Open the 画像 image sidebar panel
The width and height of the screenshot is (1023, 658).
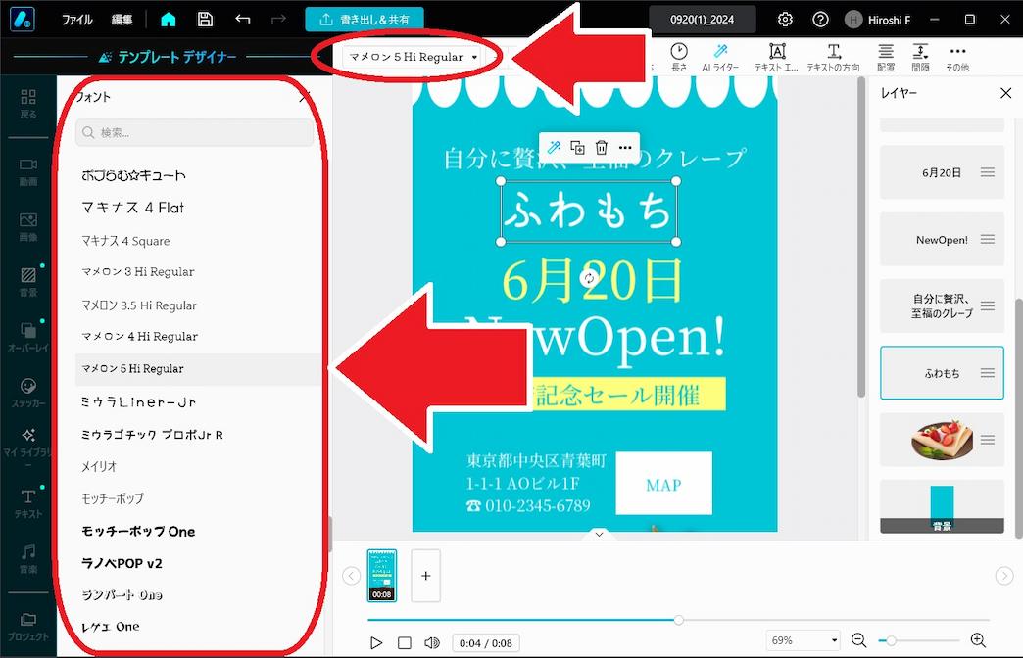click(x=28, y=227)
